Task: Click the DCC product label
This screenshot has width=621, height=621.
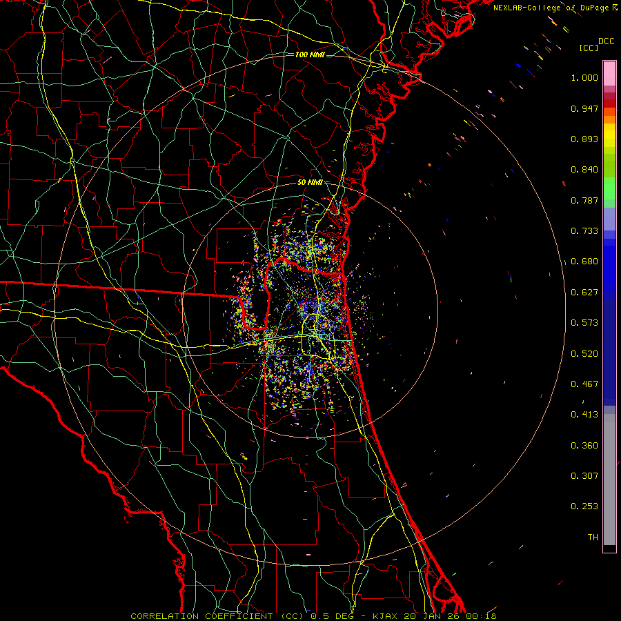Action: [x=607, y=41]
